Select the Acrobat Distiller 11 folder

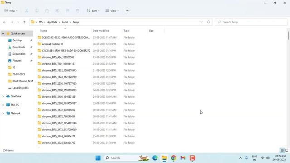point(53,44)
